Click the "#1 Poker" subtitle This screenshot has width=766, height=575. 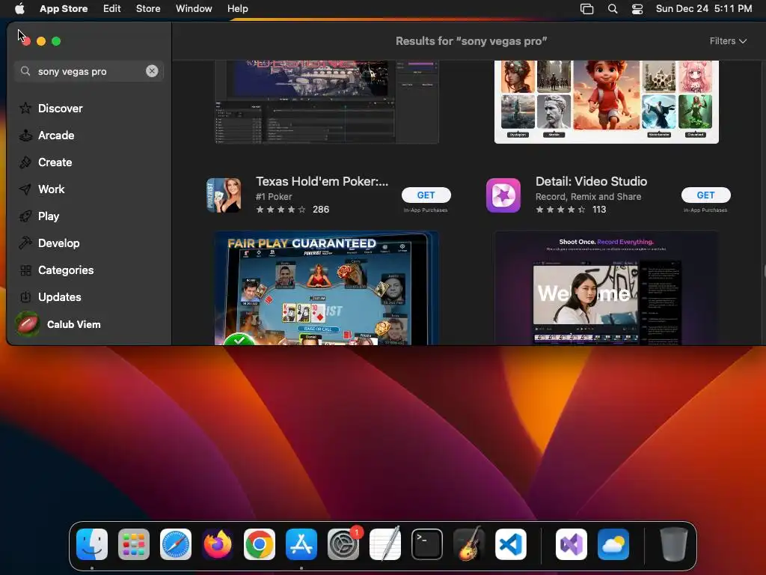pyautogui.click(x=274, y=197)
